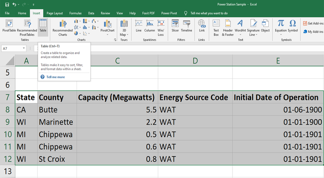Insert a Text Box
The image size is (324, 178).
[x=216, y=28]
